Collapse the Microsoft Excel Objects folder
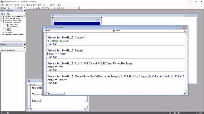204x114 pixels. pyautogui.click(x=4, y=22)
